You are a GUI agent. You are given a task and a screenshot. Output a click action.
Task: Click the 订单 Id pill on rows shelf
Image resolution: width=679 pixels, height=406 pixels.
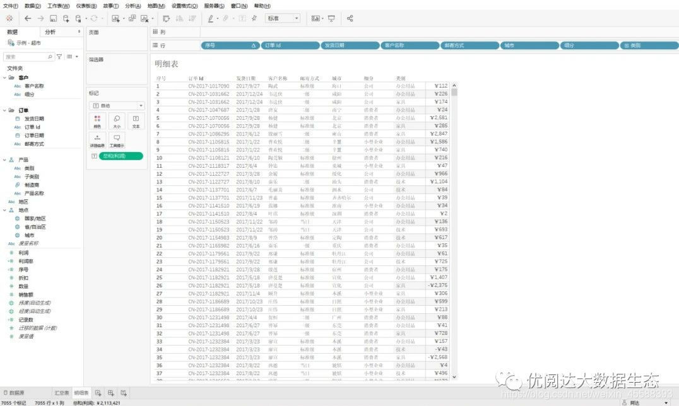[290, 45]
